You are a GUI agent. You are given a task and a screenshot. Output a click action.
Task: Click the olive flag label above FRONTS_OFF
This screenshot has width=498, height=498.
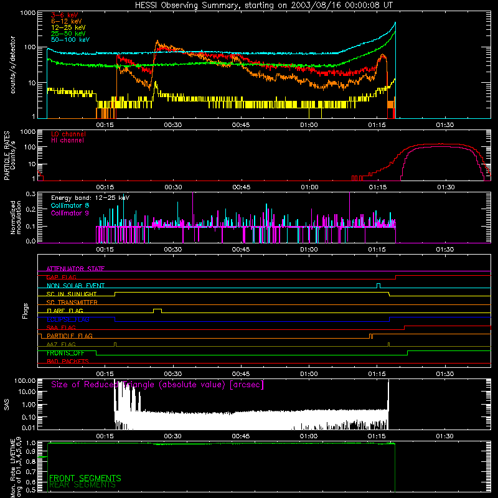(61, 344)
